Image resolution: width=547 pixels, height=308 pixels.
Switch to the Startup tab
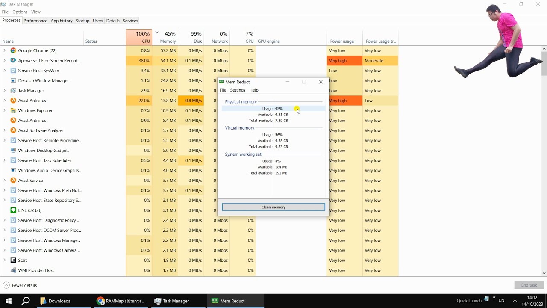click(x=82, y=21)
